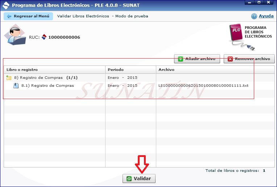The image size is (277, 187).
Task: Click the document icon beside 8.1) Registro de Compras
Action: click(16, 86)
